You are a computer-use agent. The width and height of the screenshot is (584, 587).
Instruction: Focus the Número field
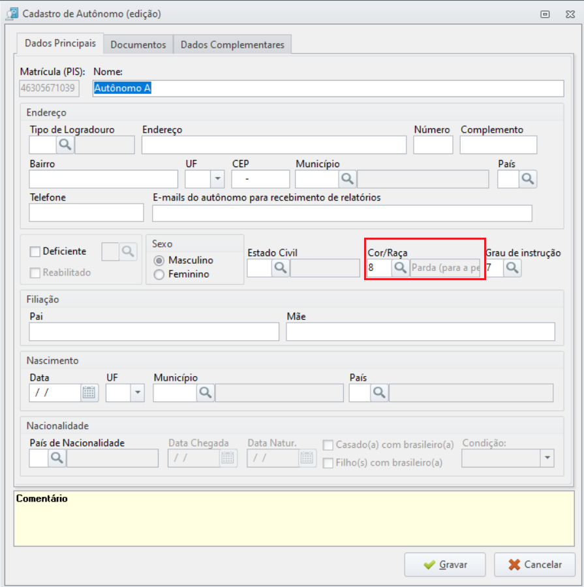pyautogui.click(x=433, y=145)
